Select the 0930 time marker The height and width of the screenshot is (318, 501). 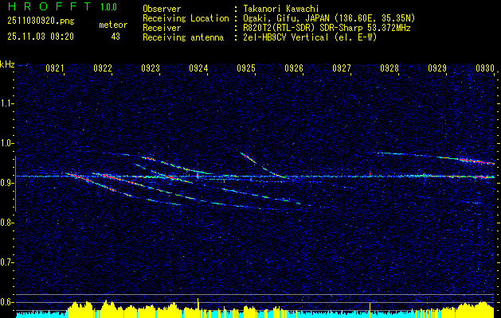tap(485, 68)
